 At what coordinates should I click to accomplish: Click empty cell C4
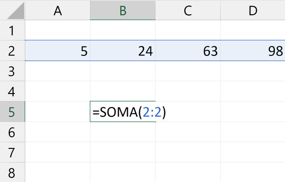click(x=188, y=92)
